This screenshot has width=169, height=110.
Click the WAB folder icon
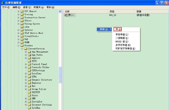tap(22, 39)
